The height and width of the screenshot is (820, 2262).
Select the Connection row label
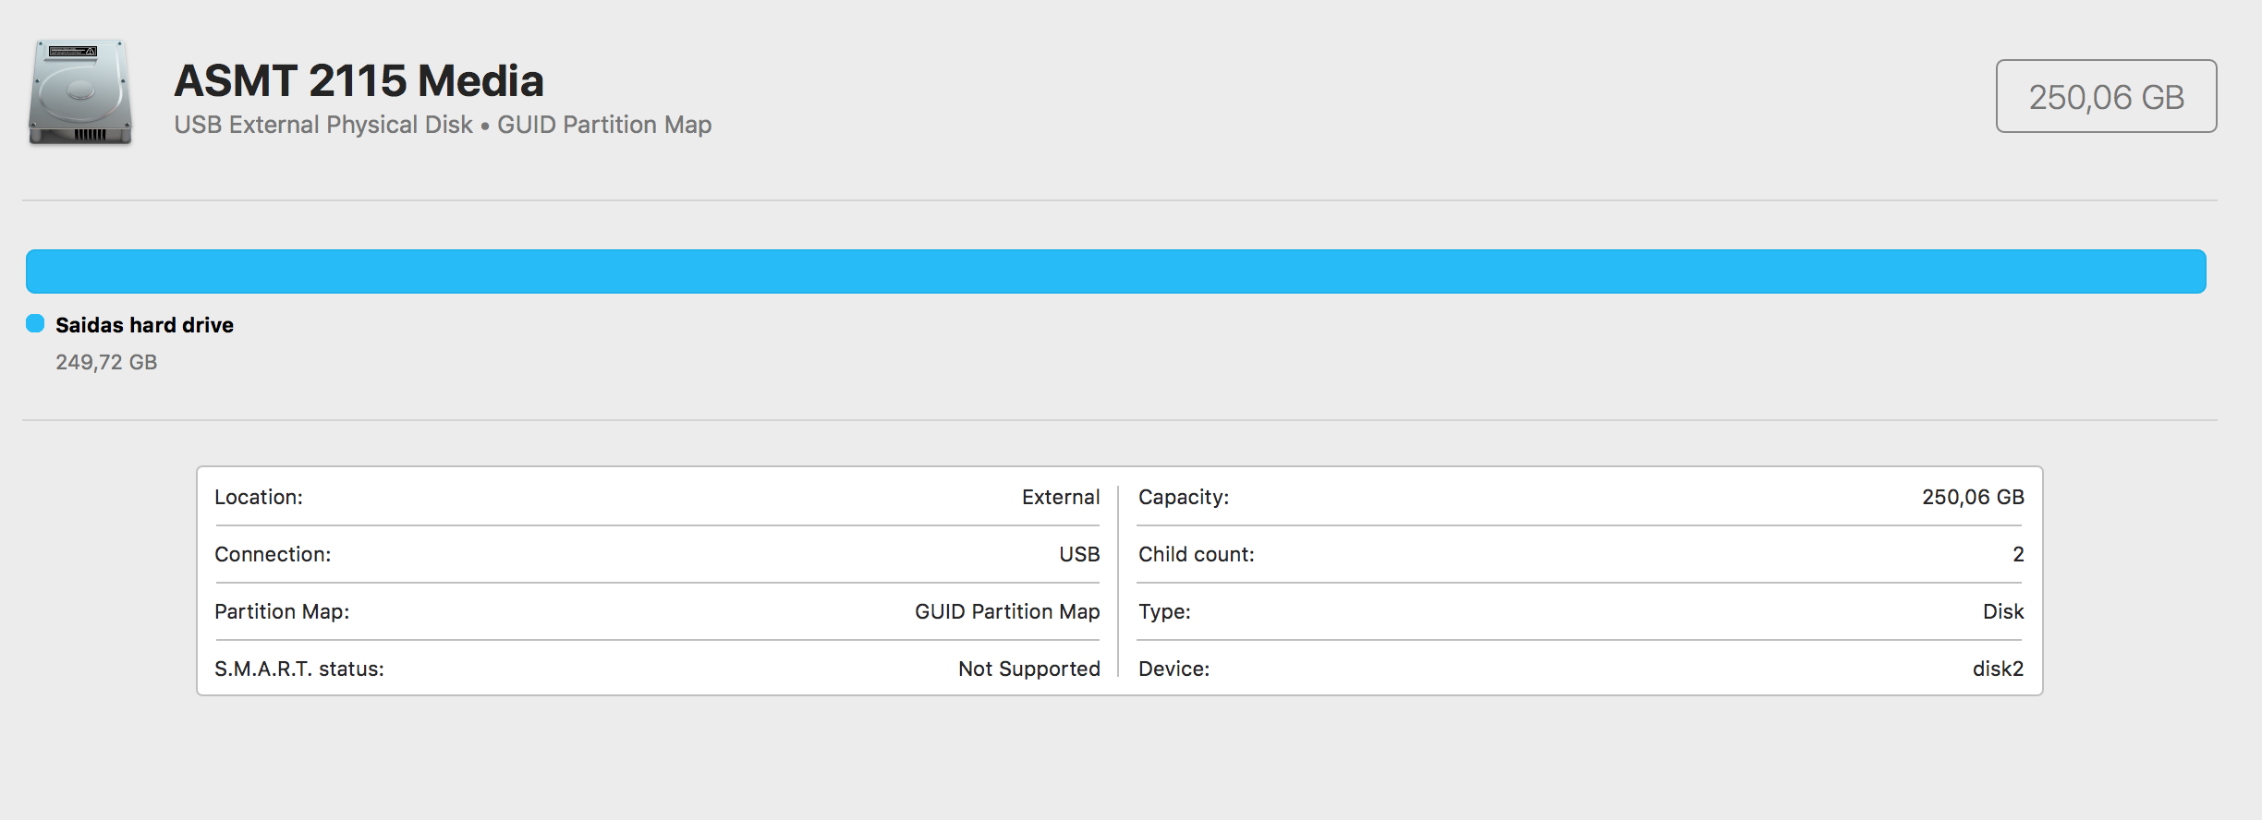point(273,554)
